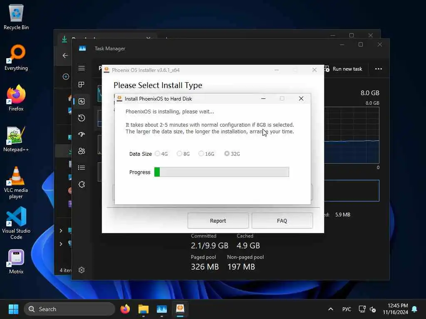Open the muted volume tray icon

point(373,309)
